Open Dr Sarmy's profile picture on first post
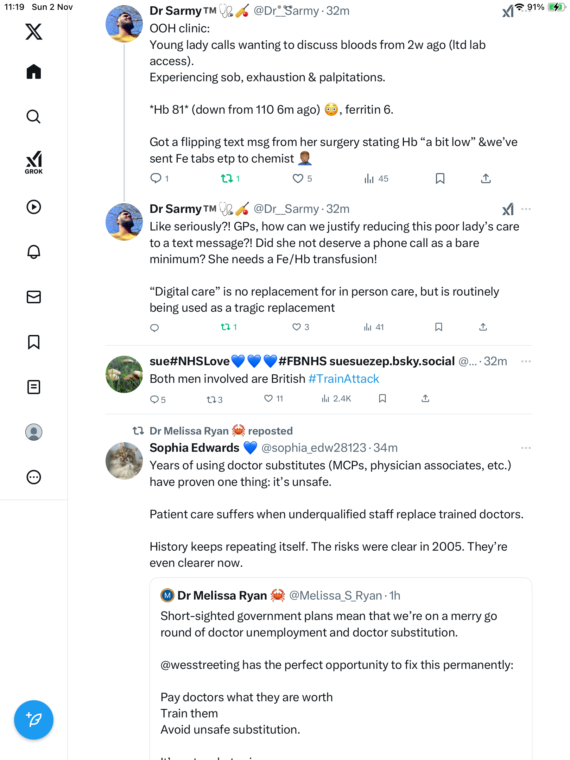 click(x=124, y=24)
